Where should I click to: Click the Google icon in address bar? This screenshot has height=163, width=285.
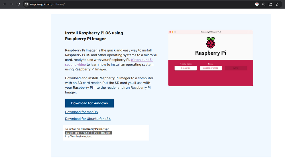pos(257,4)
